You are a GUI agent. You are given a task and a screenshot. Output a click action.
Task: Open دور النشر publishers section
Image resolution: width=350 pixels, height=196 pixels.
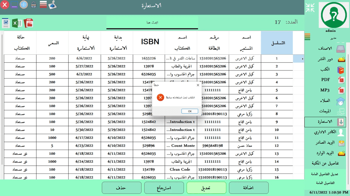pyautogui.click(x=325, y=59)
